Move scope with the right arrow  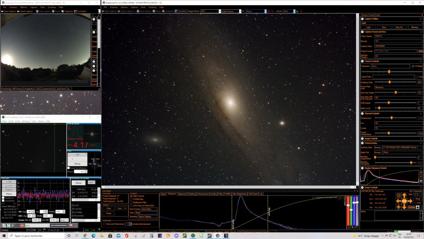coord(410,201)
